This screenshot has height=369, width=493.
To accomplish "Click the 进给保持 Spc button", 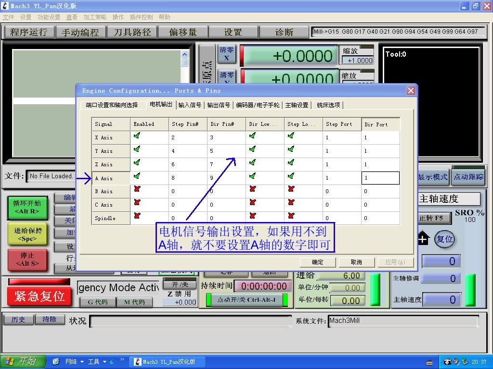I will click(27, 234).
